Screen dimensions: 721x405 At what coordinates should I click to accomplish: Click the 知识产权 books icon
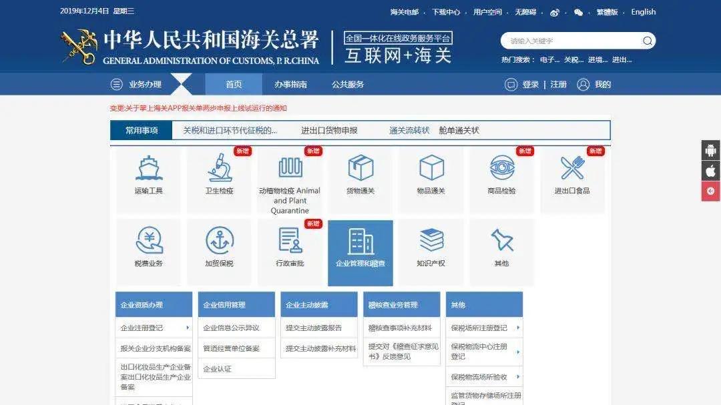pyautogui.click(x=431, y=242)
